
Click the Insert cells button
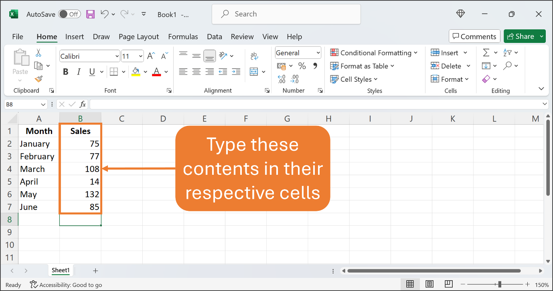pos(444,53)
